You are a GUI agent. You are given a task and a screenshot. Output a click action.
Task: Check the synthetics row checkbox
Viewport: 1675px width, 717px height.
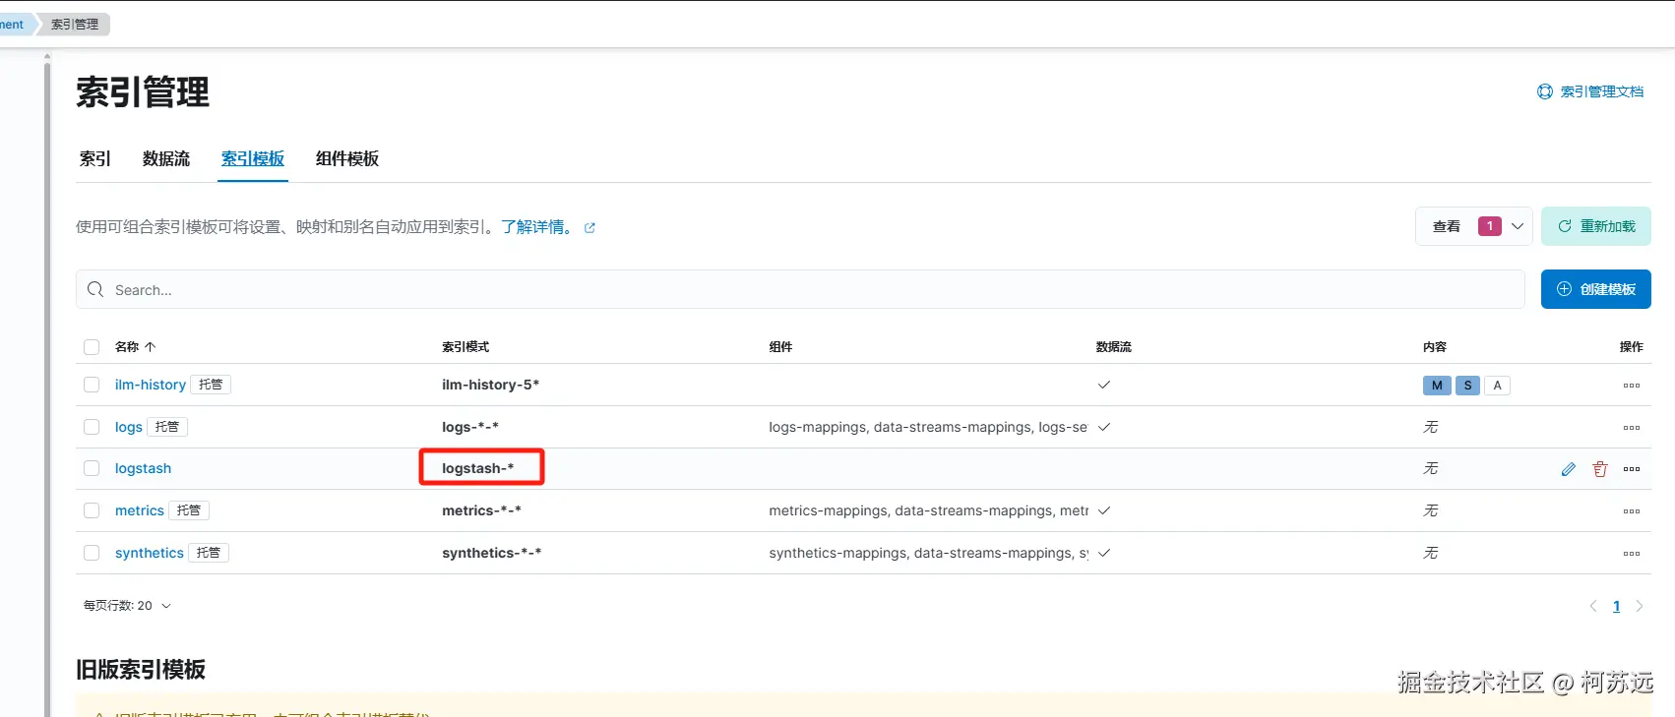click(x=92, y=553)
